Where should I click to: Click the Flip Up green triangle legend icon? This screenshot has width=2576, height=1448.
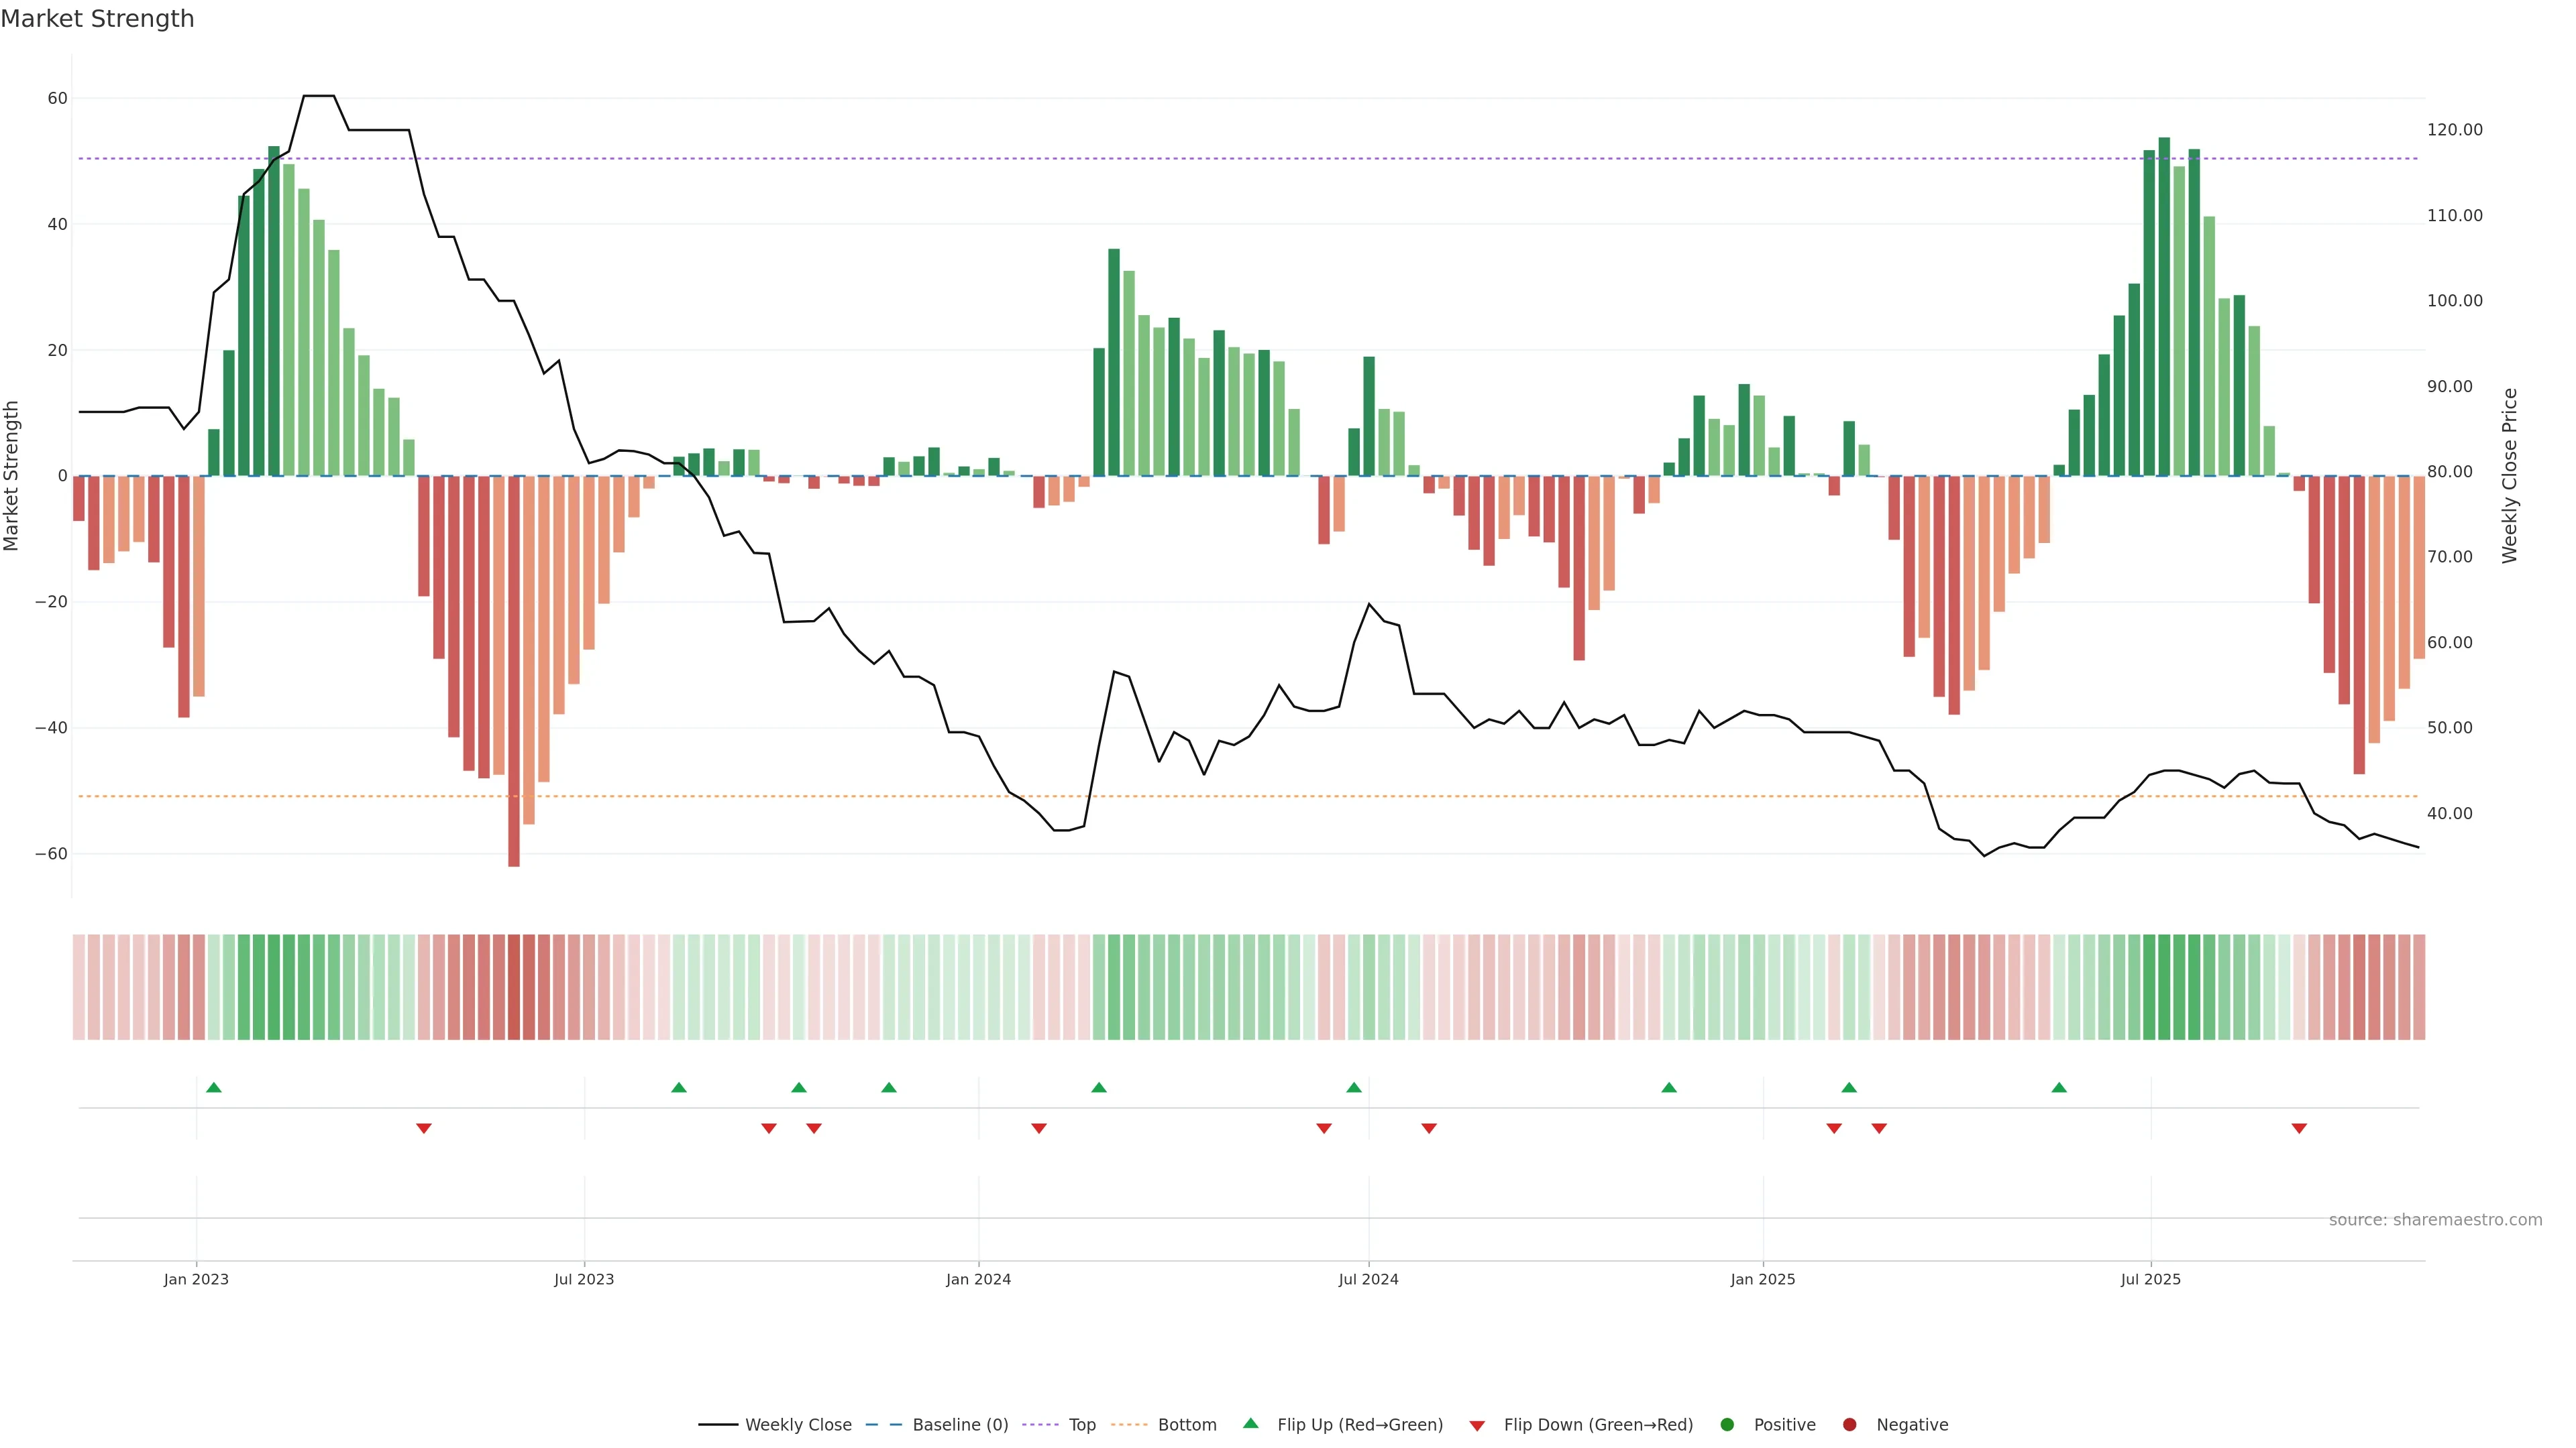click(1250, 1423)
